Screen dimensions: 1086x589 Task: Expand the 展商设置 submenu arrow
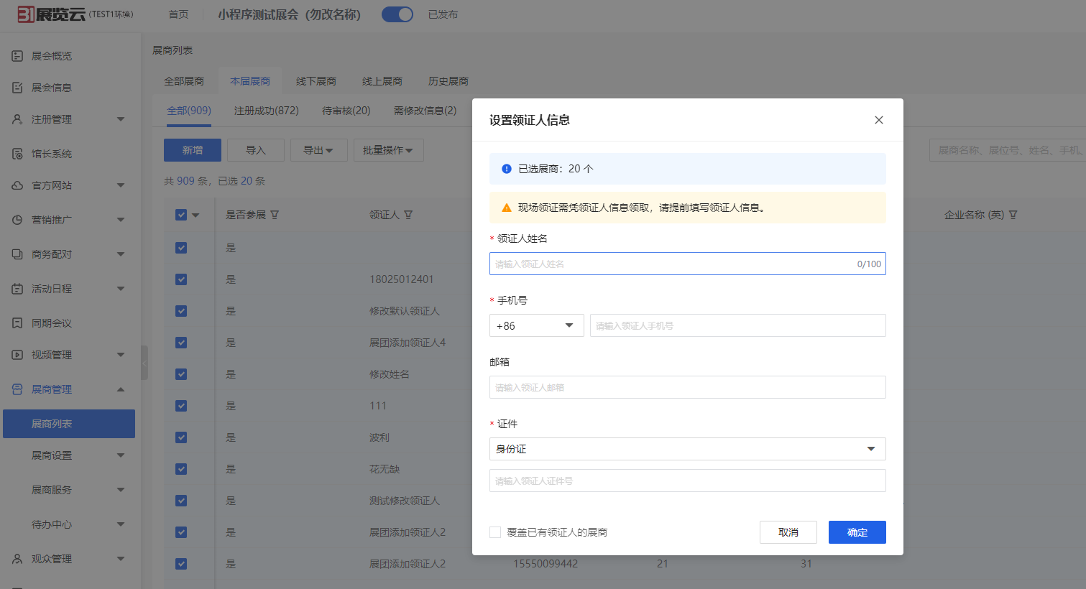tap(121, 455)
